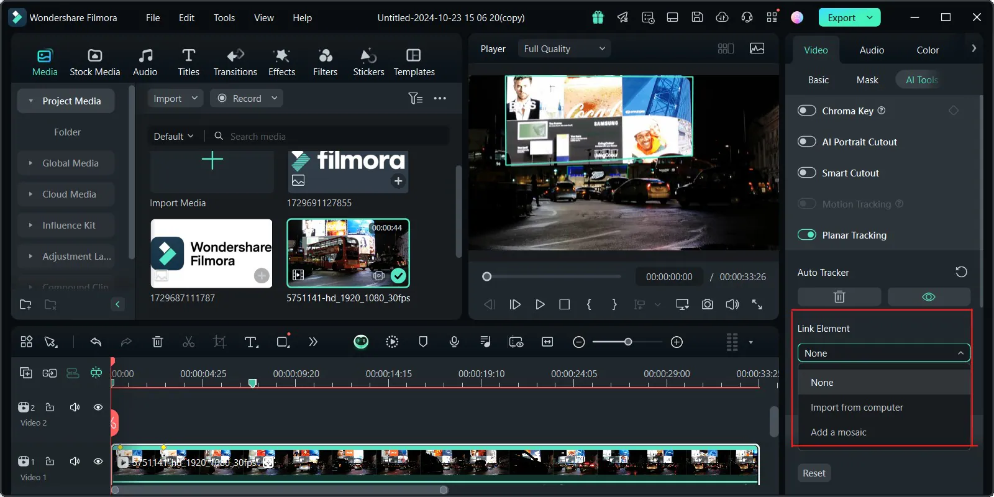Select Add a mosaic option
Screen dimensions: 994x497
coord(883,432)
